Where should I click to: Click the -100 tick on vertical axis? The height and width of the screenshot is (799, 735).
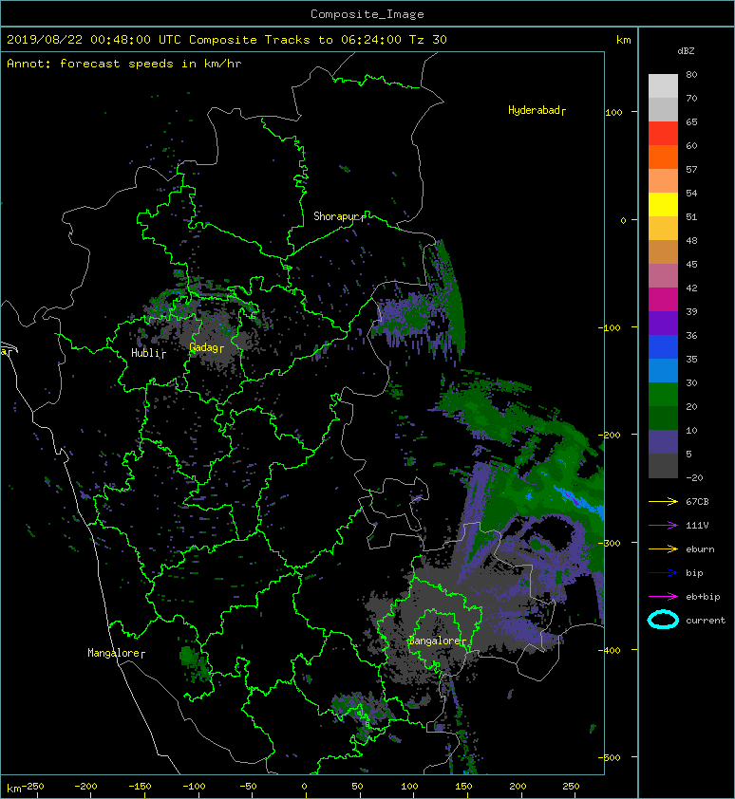click(609, 327)
